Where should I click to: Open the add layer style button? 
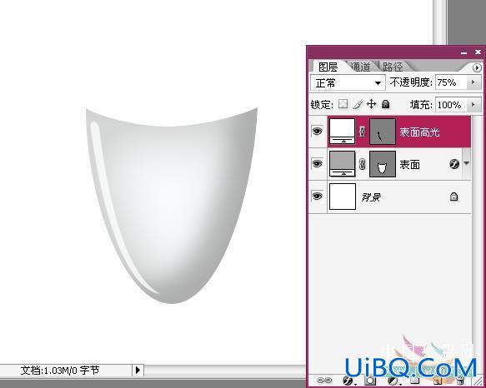[x=348, y=381]
